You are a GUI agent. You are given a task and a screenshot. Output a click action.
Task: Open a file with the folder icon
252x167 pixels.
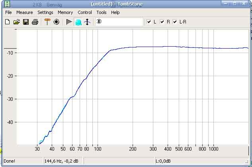(x=16, y=22)
